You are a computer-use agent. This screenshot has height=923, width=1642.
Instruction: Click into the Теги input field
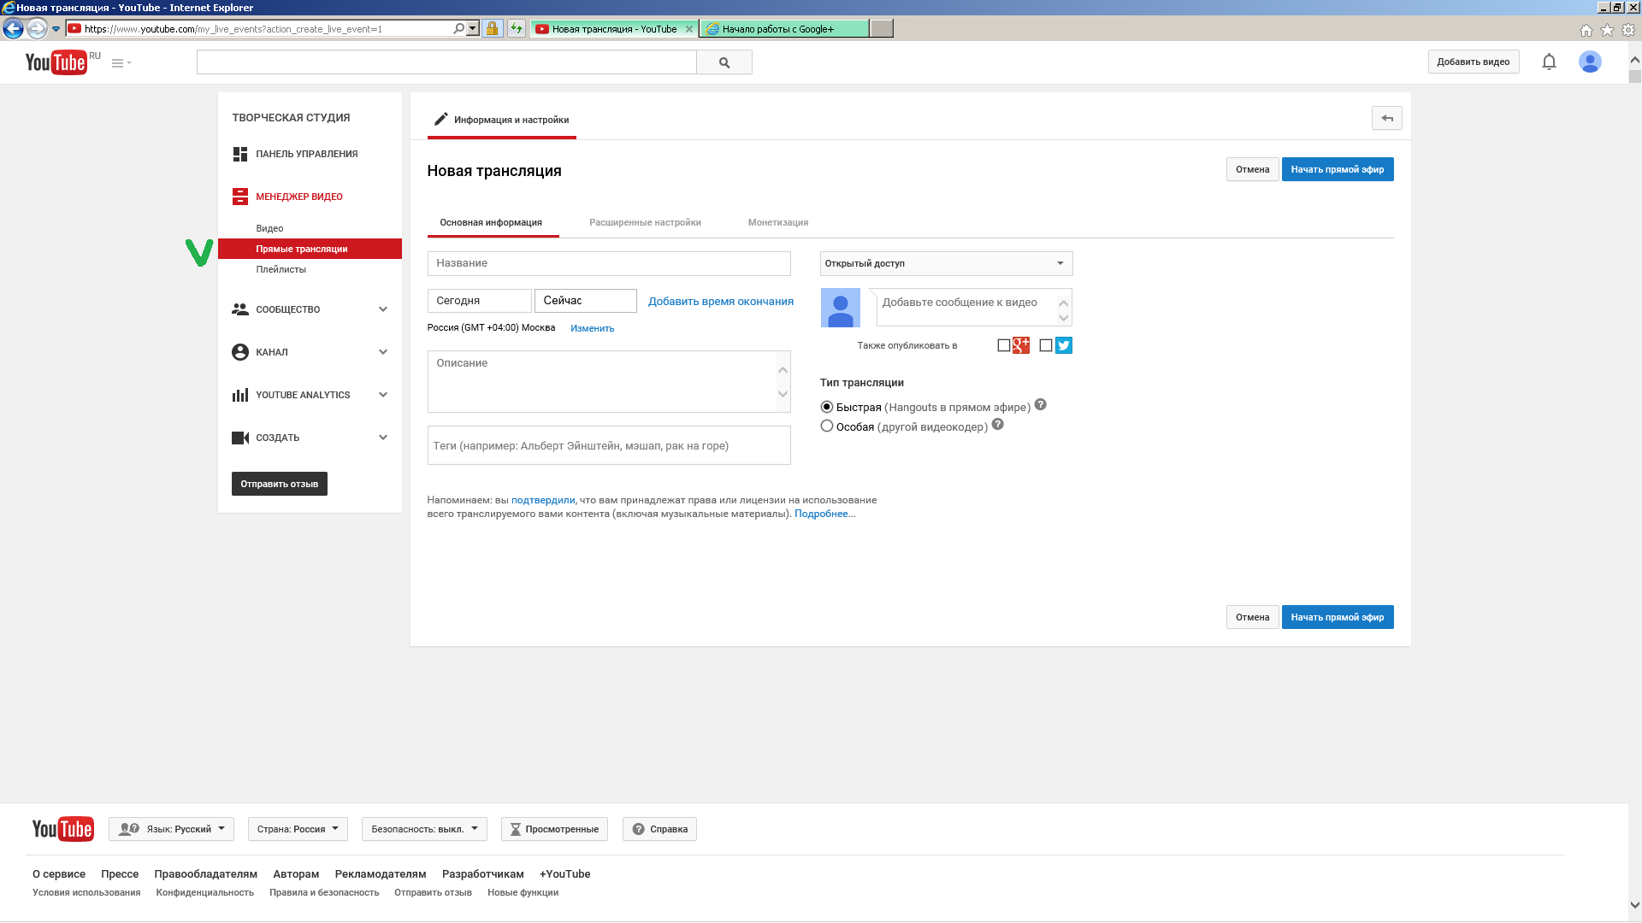[609, 445]
